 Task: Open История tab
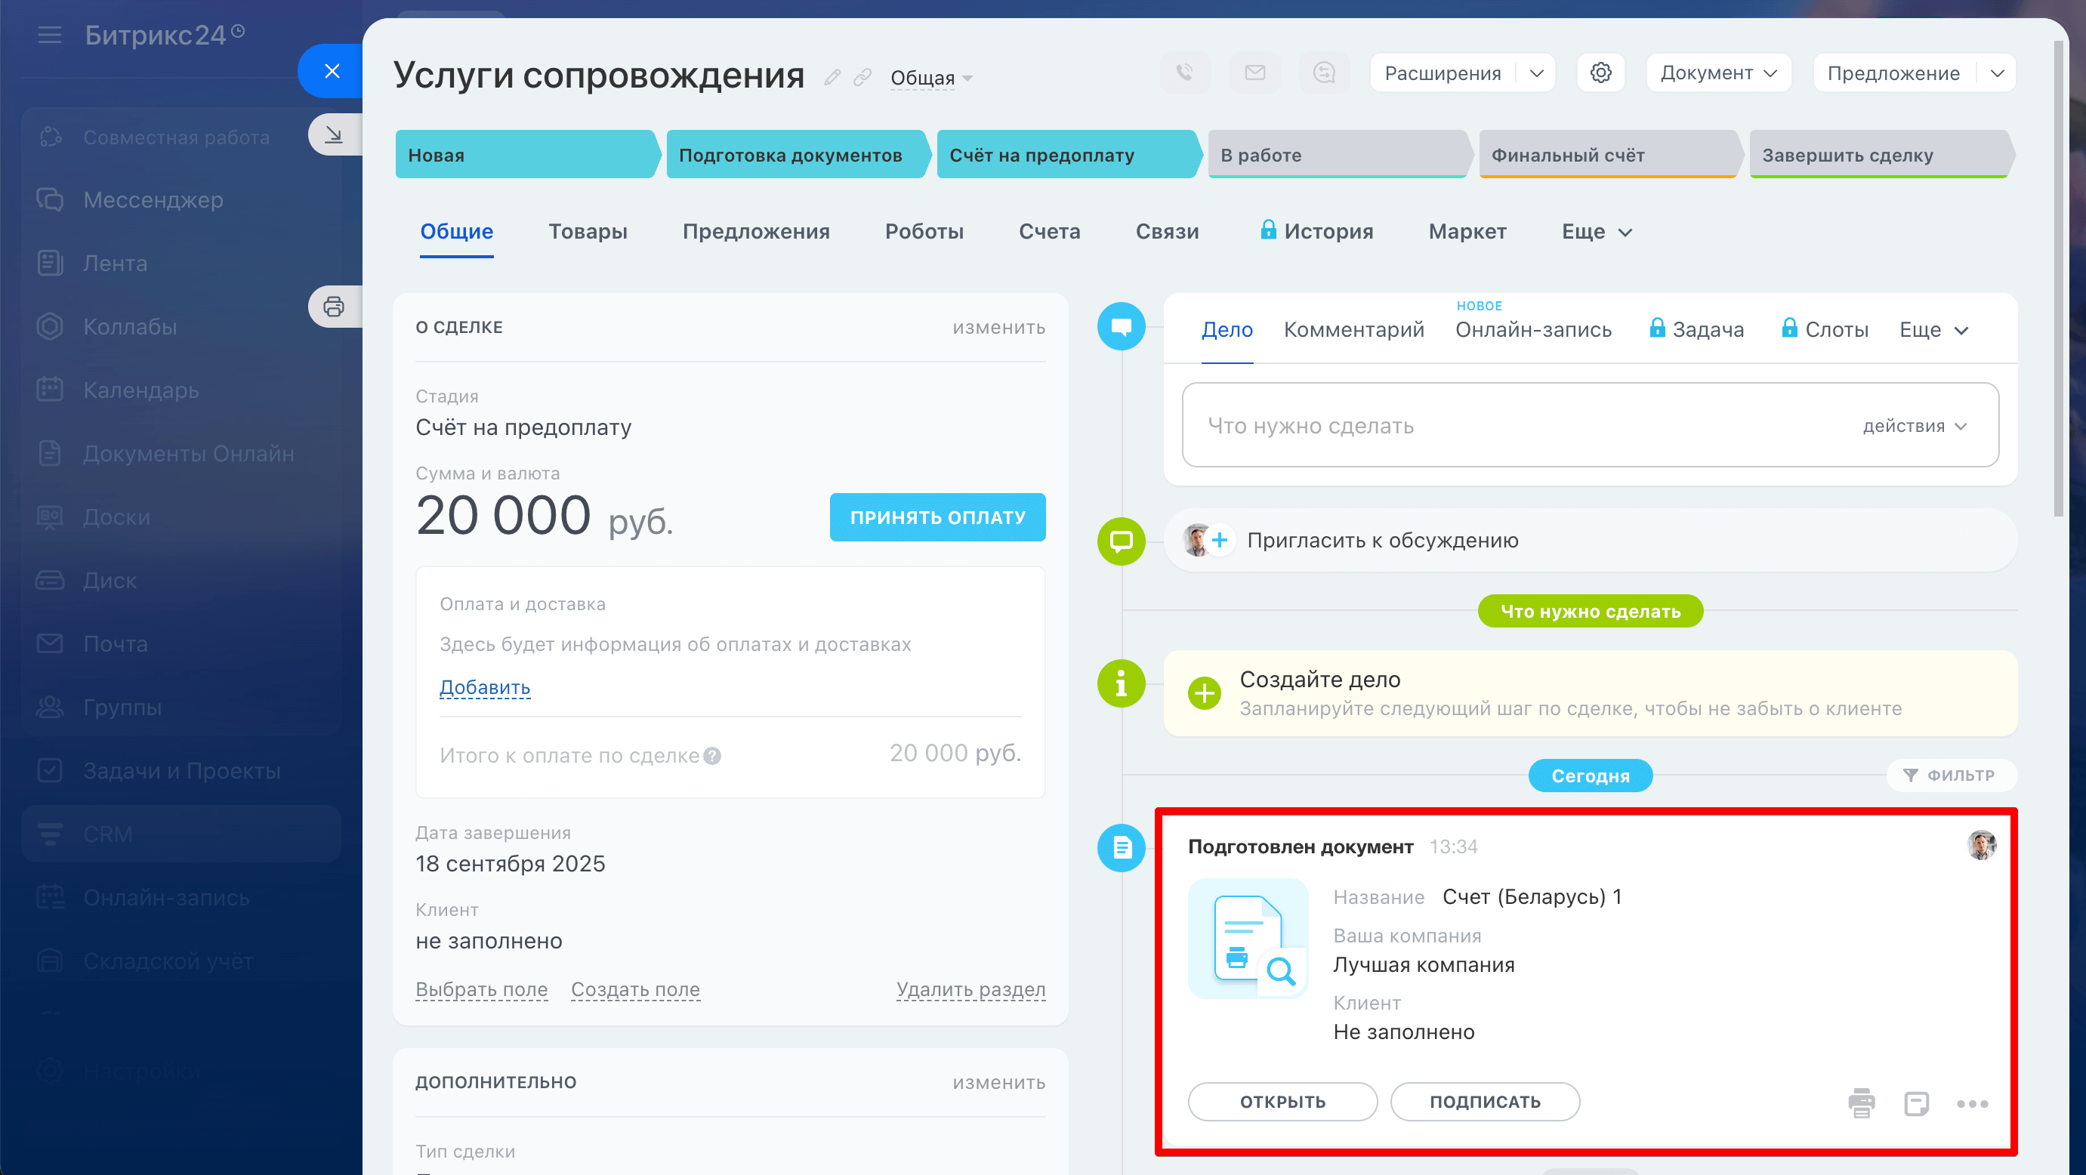click(x=1316, y=232)
